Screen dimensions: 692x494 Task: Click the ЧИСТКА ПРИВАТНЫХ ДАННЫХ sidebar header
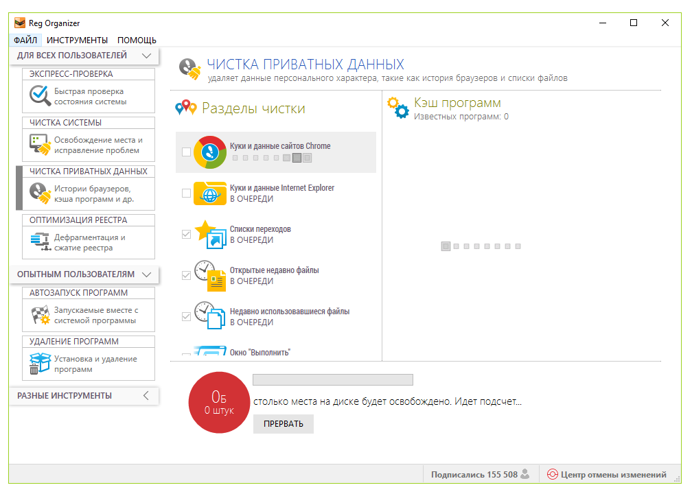[x=89, y=172]
